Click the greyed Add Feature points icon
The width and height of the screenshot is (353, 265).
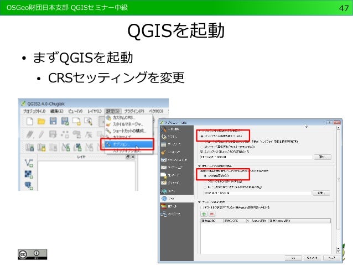(x=65, y=134)
